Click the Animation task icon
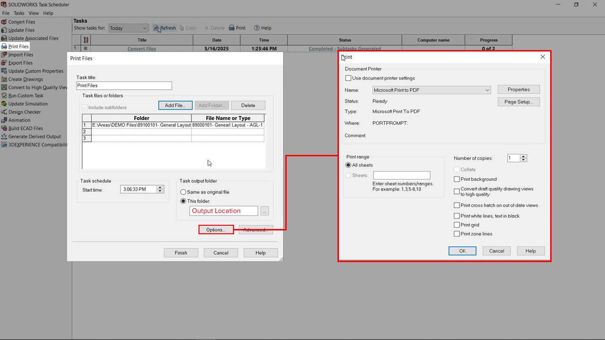This screenshot has height=340, width=605. 4,120
